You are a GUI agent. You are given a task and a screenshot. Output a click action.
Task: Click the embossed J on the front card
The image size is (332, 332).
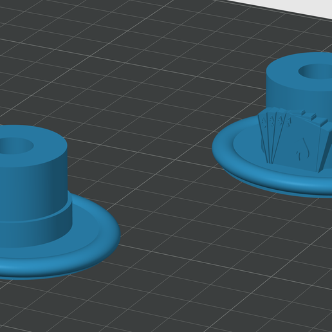[304, 149]
